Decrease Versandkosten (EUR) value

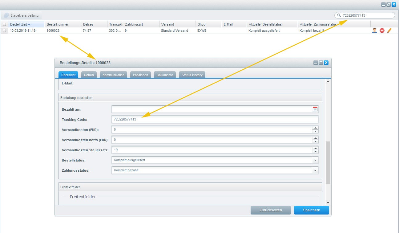[315, 131]
